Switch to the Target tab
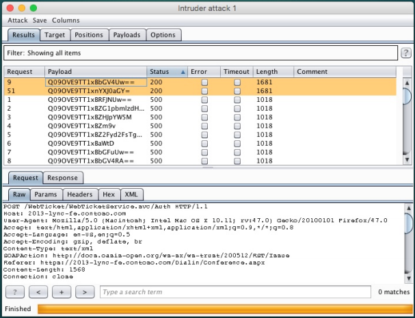The image size is (415, 318). pyautogui.click(x=55, y=35)
